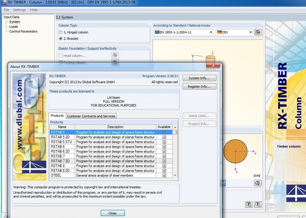Select the RSTAB 8 2D product row
Viewport: 306px width, 218px height.
111,170
